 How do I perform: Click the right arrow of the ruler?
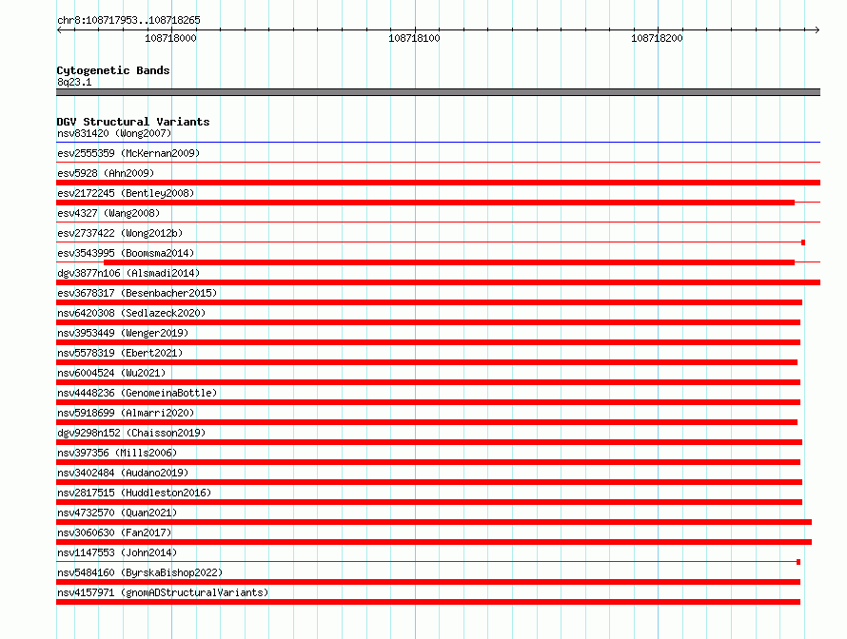coord(817,29)
